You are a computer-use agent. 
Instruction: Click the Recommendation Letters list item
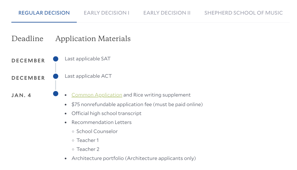pos(101,122)
